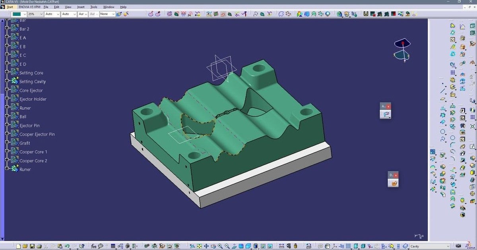Screen dimensions: 477x250
Task: Open the Tools menu
Action: 94,7
